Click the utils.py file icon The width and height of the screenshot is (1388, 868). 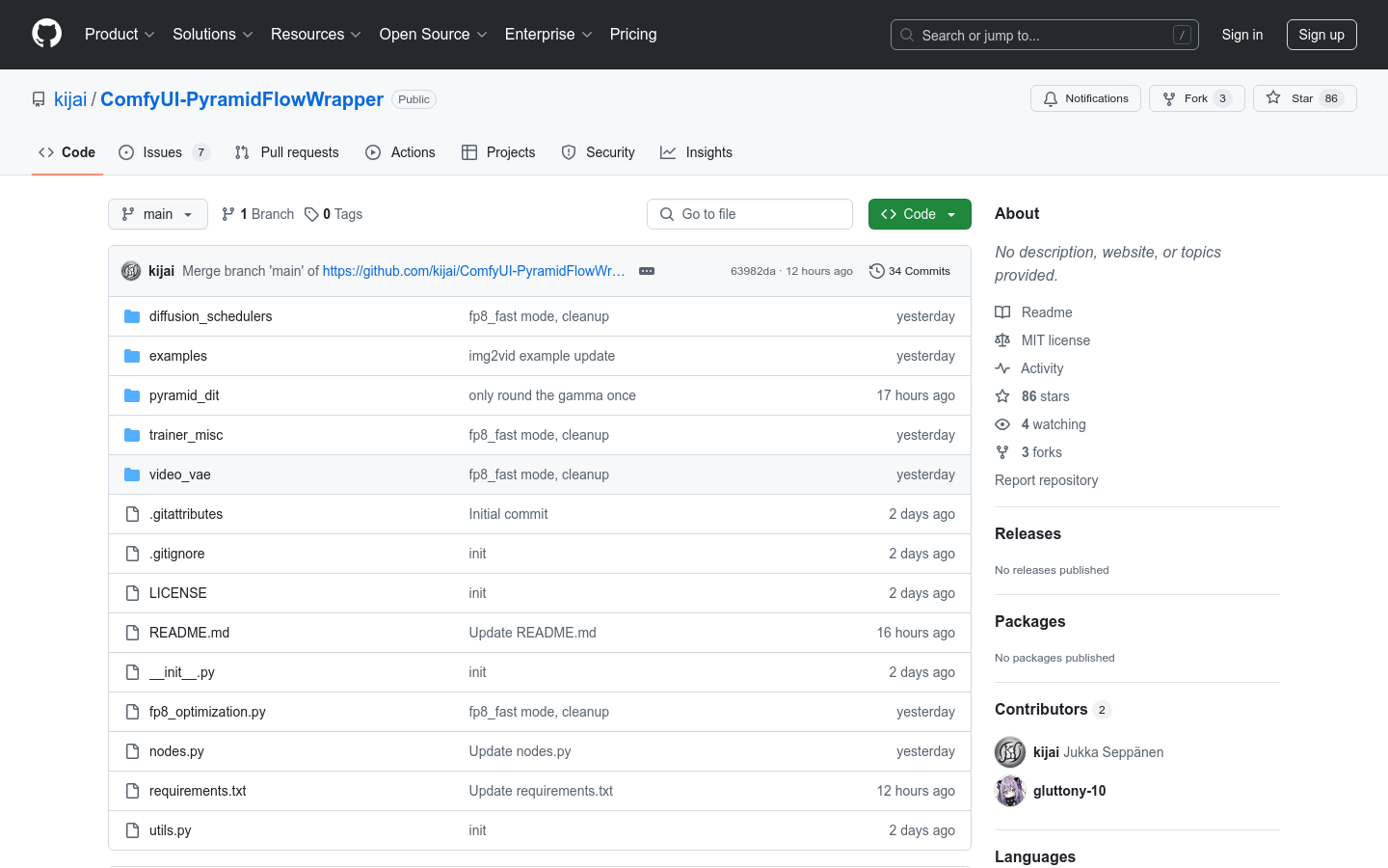coord(132,830)
